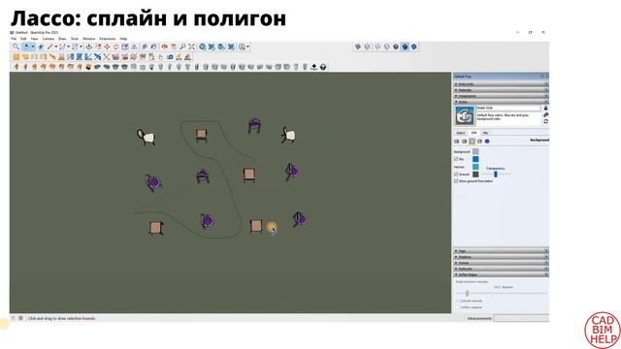This screenshot has height=349, width=621.
Task: Click the black question mark toolbar icon
Action: pyautogui.click(x=323, y=67)
